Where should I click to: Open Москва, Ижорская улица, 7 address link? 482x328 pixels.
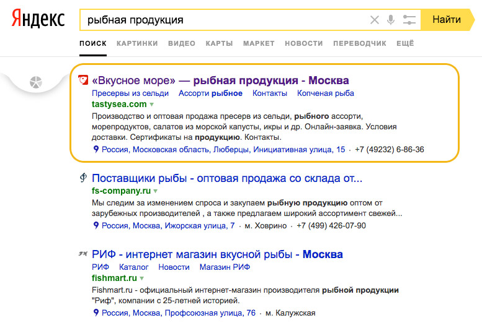click(x=168, y=226)
